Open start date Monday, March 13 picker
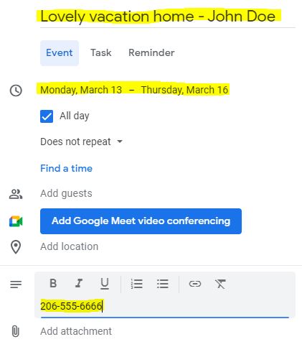The image size is (302, 347). (x=81, y=90)
